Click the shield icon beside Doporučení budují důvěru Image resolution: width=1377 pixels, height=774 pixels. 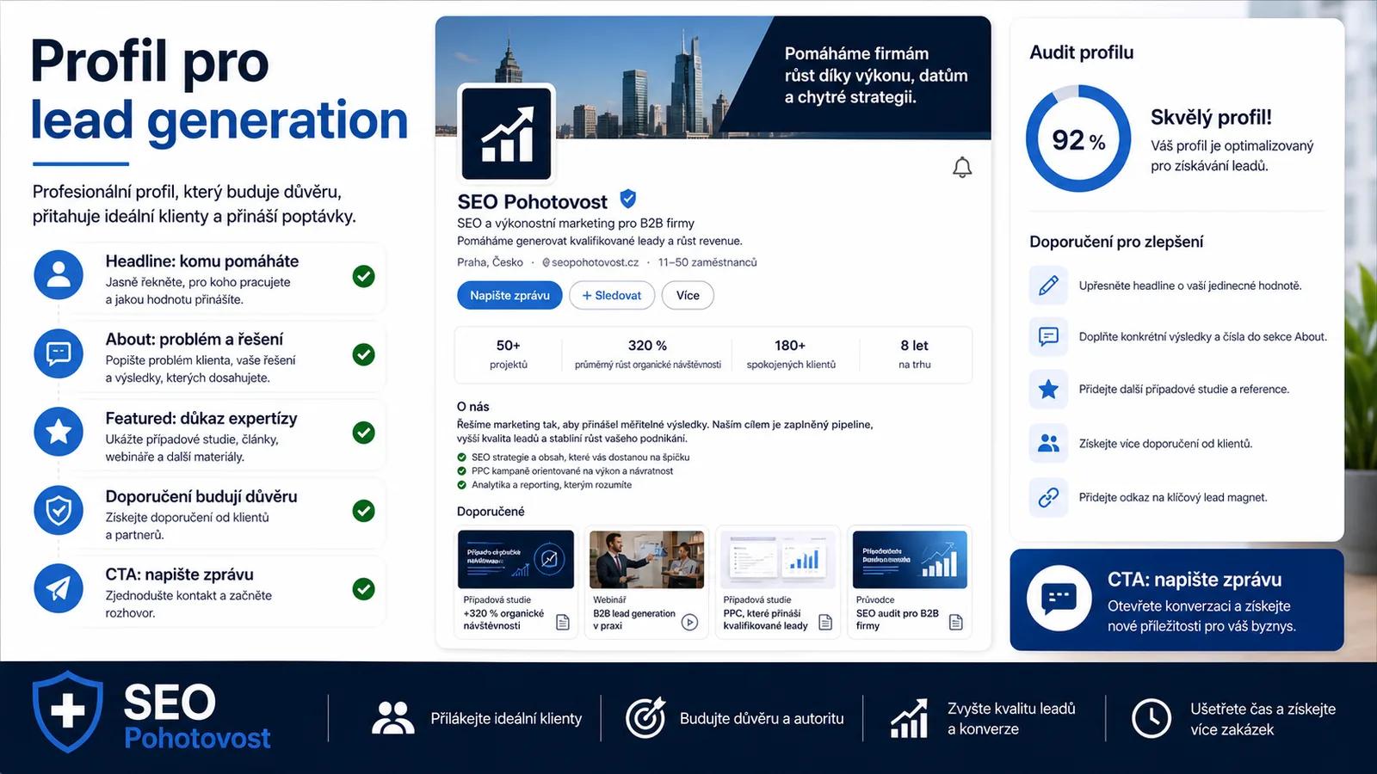click(59, 510)
